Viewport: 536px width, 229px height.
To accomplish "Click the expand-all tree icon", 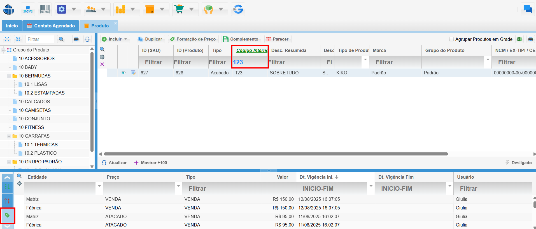I will [x=7, y=39].
